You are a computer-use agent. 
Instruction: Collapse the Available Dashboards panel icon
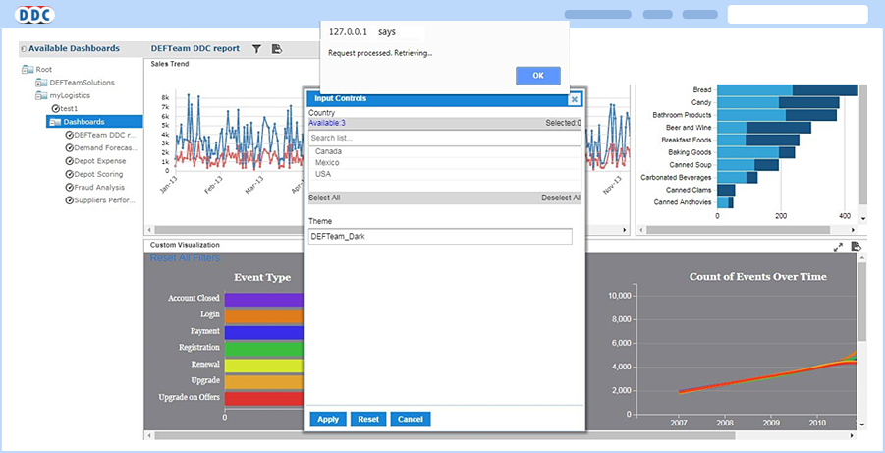pos(24,49)
